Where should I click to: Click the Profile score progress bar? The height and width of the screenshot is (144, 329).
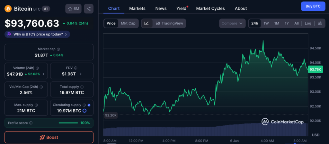tap(68, 123)
